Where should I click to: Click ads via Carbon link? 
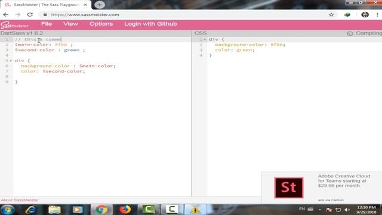click(x=331, y=200)
